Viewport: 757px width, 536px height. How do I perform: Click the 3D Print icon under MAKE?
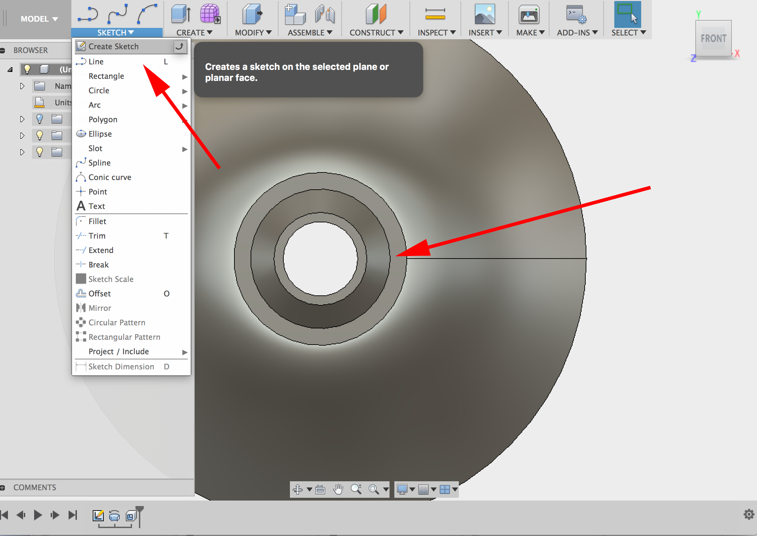529,14
